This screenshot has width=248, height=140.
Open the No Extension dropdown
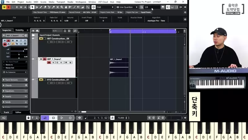(x=15, y=72)
